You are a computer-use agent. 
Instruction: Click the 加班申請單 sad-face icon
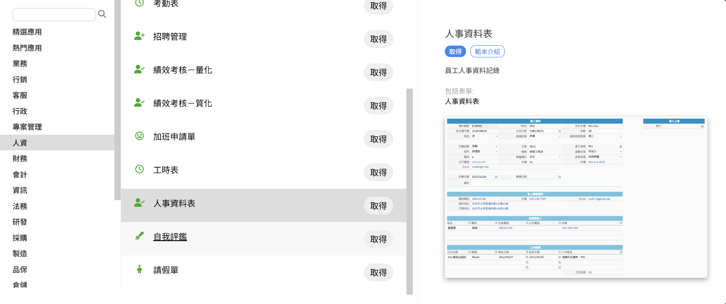click(139, 136)
